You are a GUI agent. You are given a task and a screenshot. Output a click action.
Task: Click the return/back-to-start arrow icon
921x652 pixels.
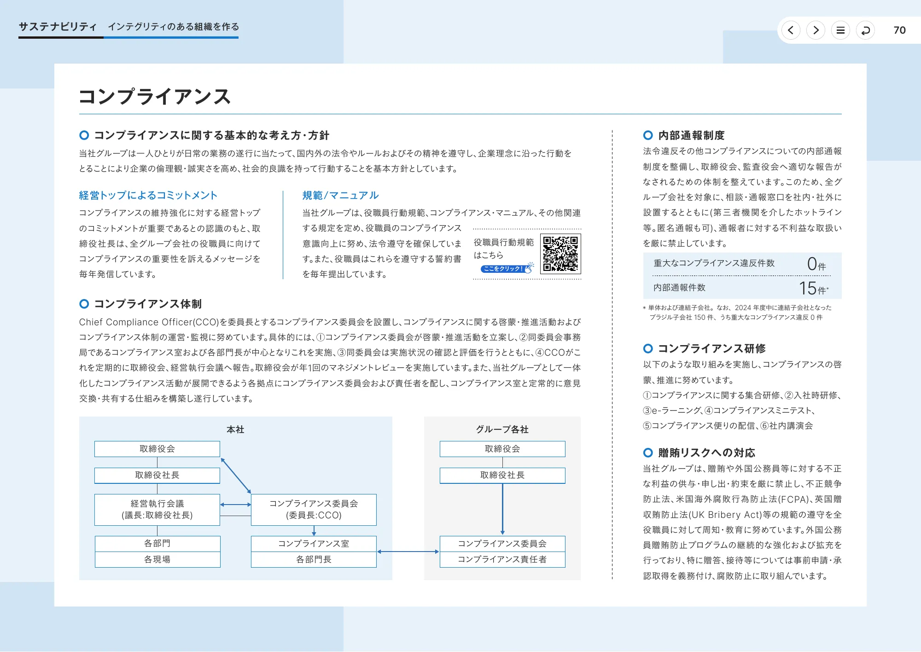click(x=866, y=30)
